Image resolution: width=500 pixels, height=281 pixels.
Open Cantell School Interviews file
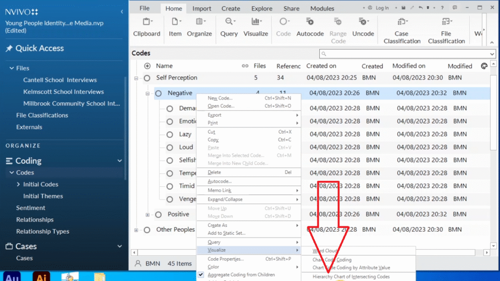point(60,80)
